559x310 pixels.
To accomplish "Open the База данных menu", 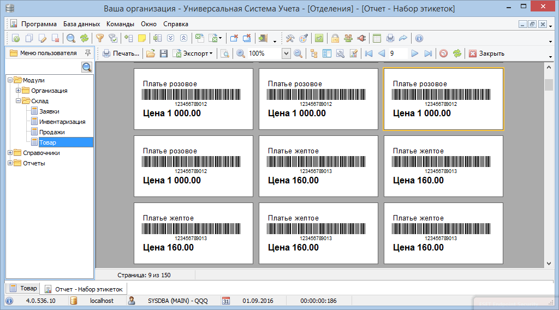I will point(81,24).
